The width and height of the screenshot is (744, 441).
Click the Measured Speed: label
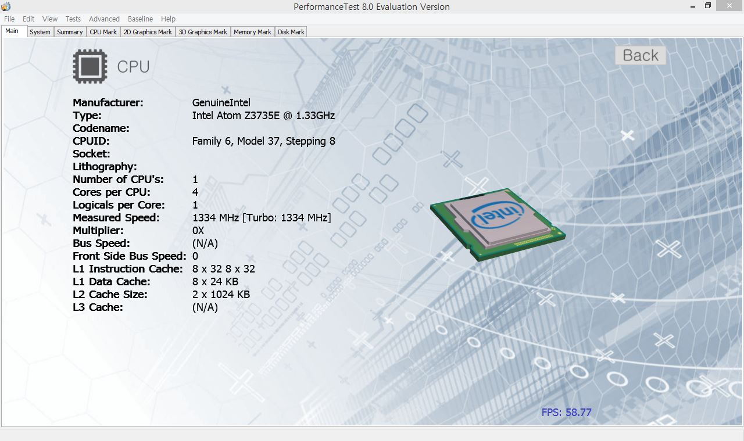[116, 218]
